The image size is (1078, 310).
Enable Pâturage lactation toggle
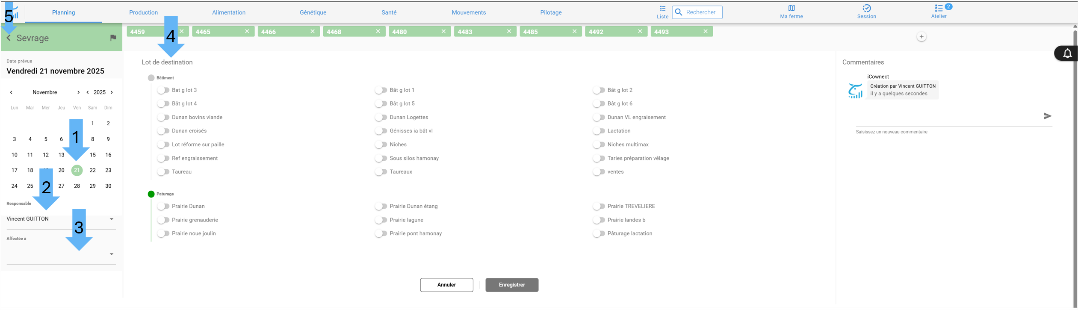599,233
